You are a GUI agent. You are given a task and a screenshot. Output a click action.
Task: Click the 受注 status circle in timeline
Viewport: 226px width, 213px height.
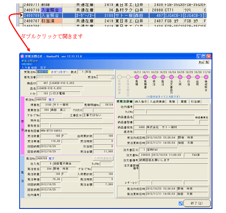[154, 77]
